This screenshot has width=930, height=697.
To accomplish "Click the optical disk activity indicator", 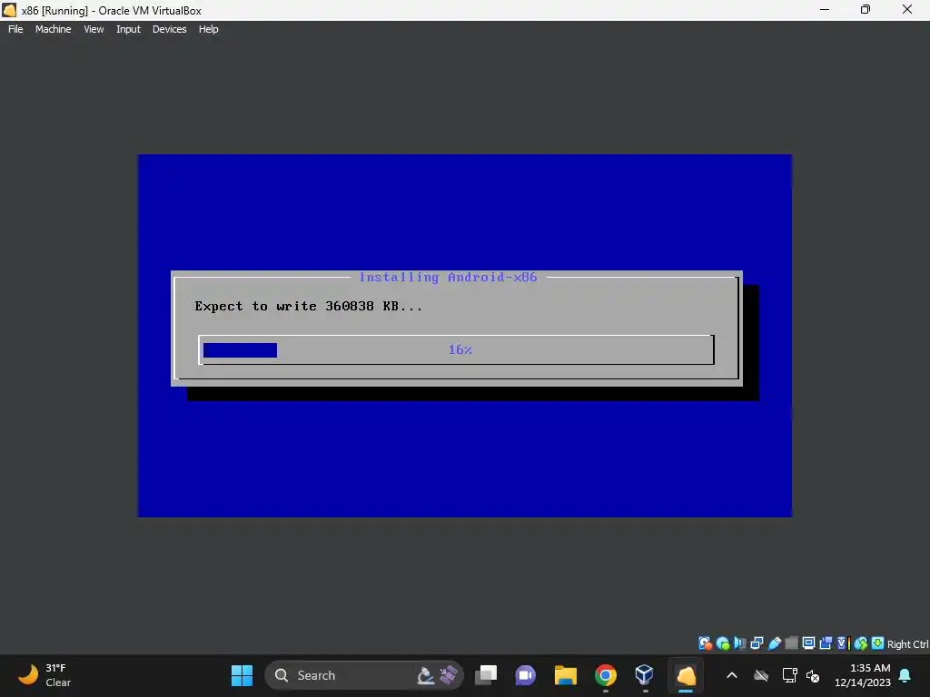I will [722, 643].
